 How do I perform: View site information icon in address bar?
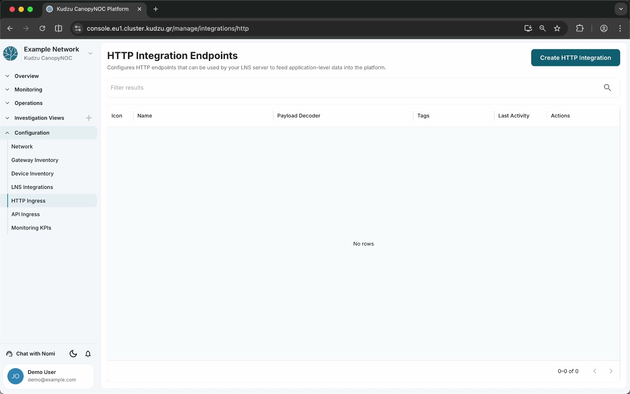point(78,28)
